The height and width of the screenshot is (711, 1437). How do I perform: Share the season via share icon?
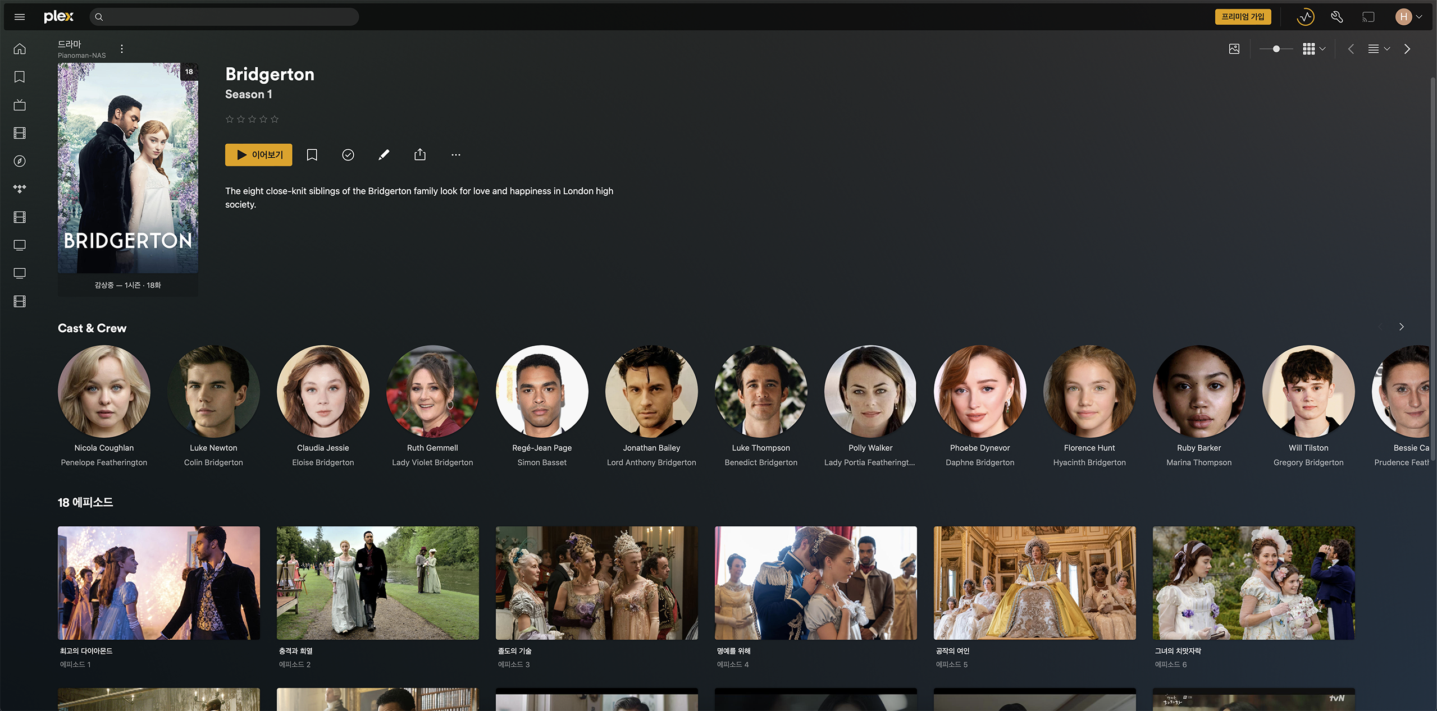point(420,155)
